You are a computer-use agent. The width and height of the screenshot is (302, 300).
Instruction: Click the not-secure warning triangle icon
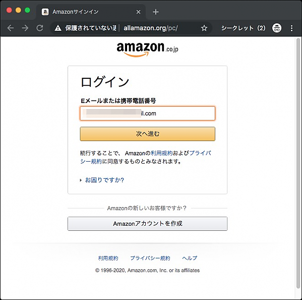58,28
